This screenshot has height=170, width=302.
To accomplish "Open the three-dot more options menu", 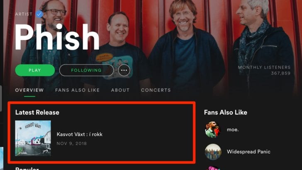I will click(124, 70).
